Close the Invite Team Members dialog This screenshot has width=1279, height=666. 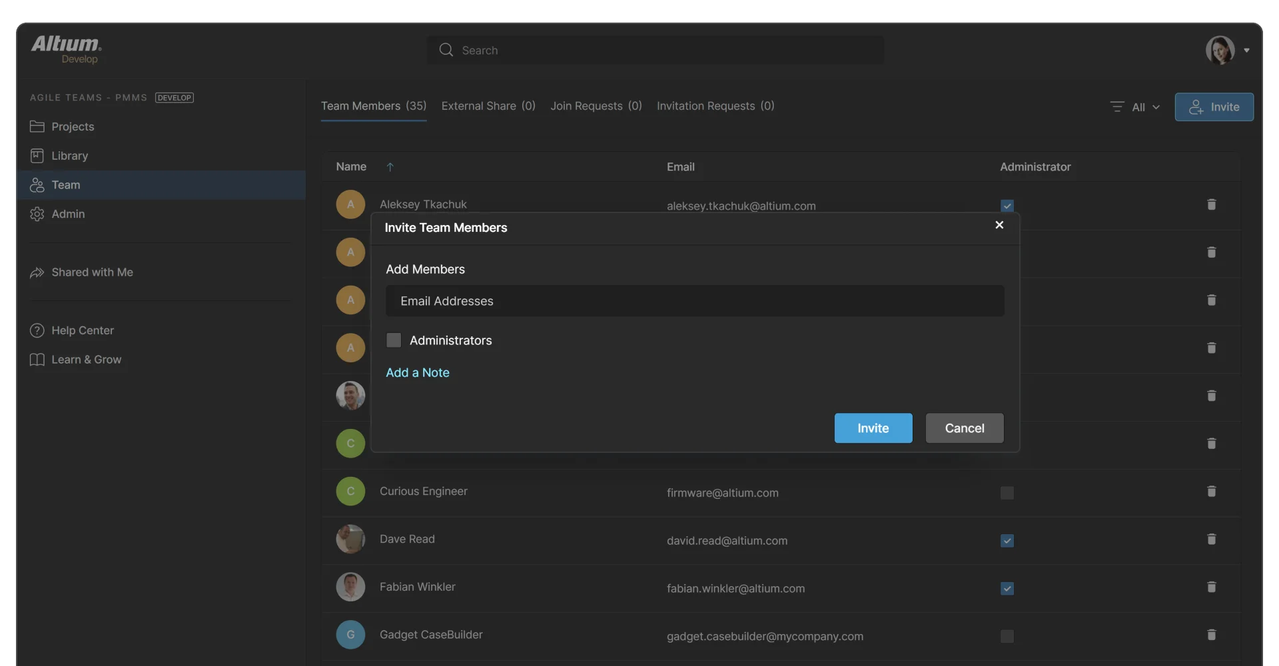[999, 225]
